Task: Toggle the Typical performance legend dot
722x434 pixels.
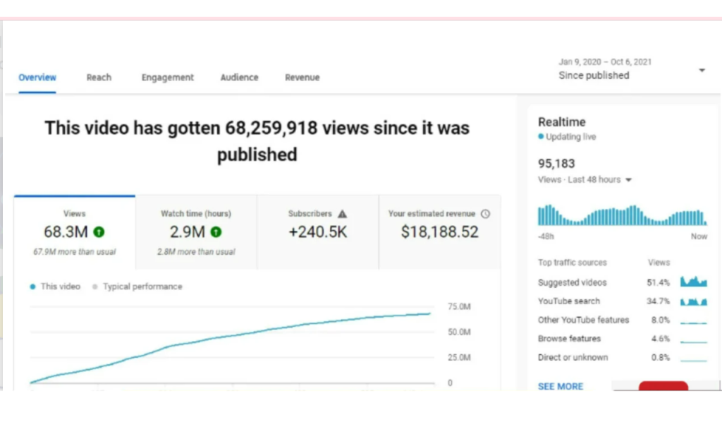Action: (95, 287)
